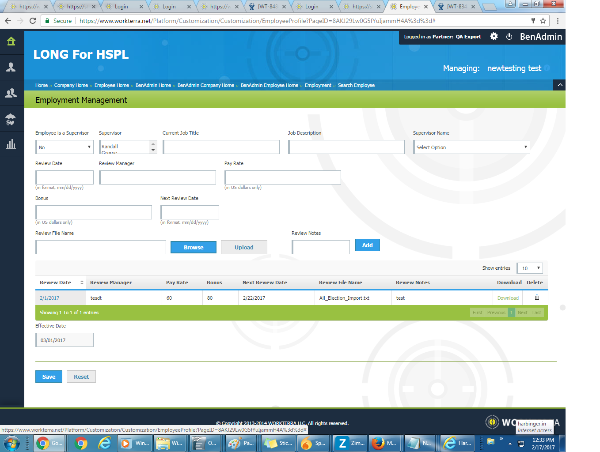Open the two-person group sidebar icon

(11, 93)
